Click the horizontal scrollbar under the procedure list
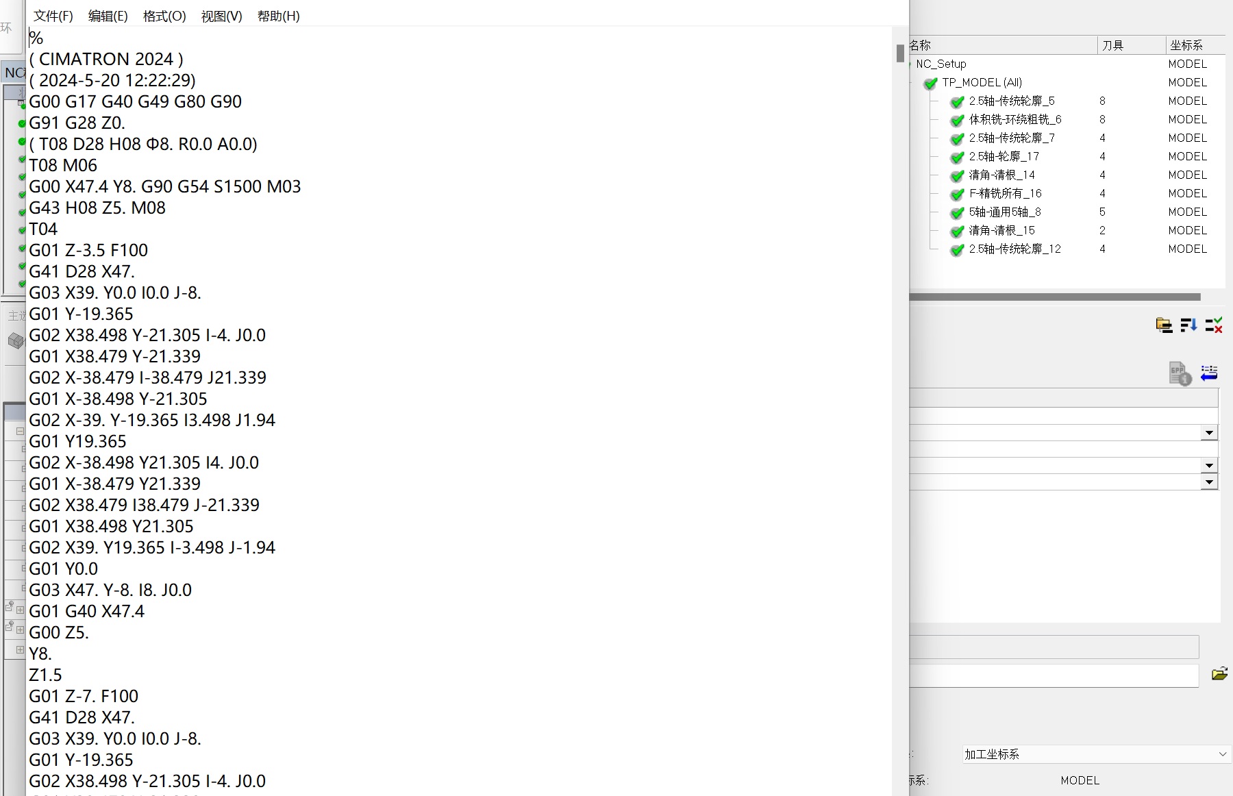 point(1055,297)
